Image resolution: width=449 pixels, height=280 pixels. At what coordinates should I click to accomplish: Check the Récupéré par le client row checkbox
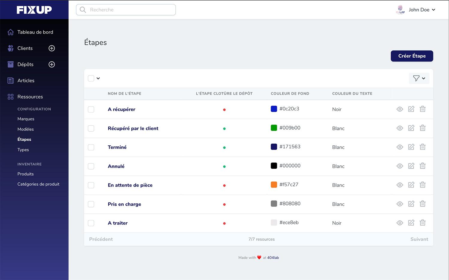pyautogui.click(x=91, y=128)
